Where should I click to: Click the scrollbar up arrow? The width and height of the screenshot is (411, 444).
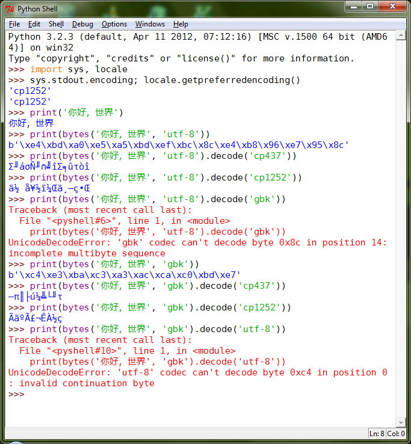pos(401,35)
